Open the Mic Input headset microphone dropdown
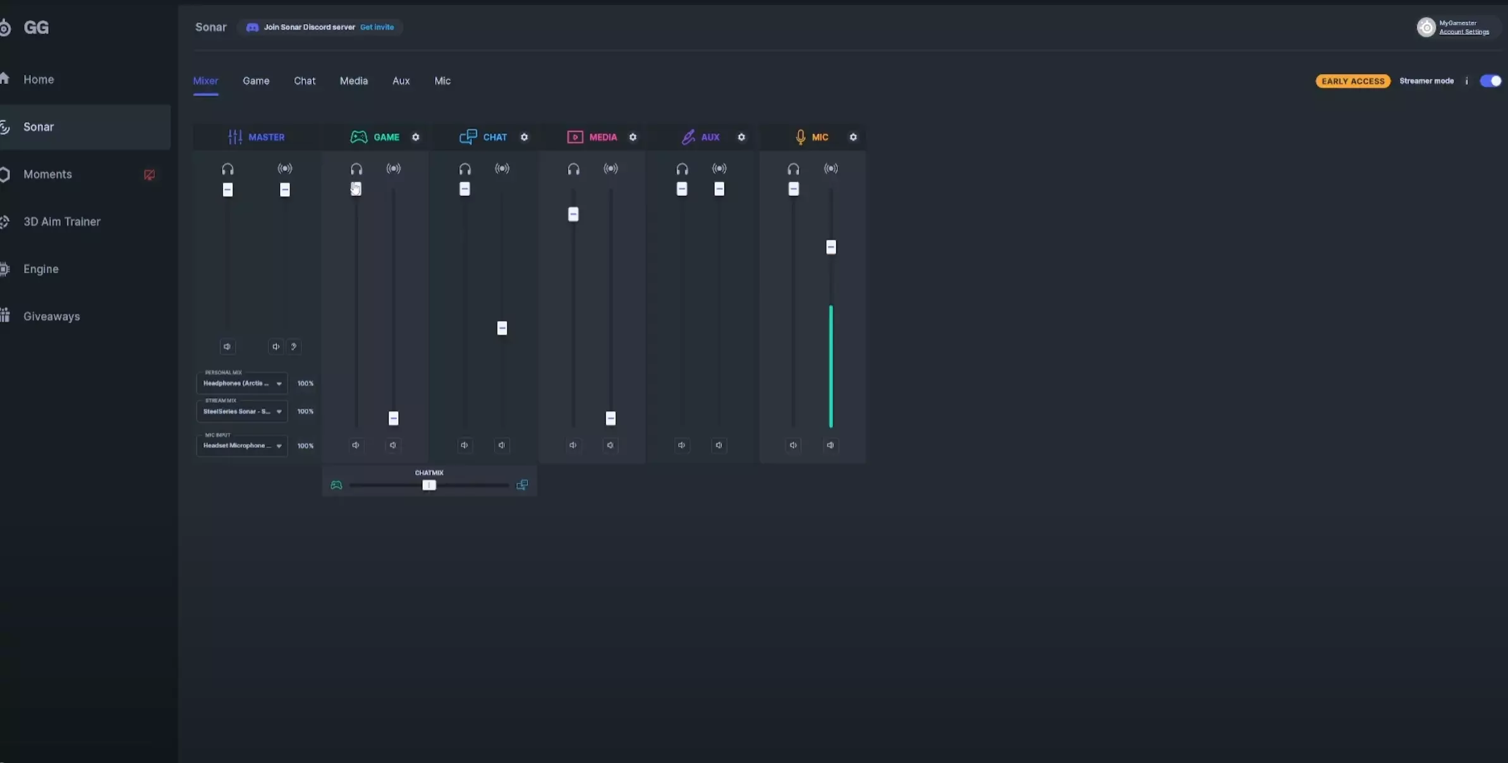Image resolution: width=1508 pixels, height=763 pixels. (x=242, y=446)
